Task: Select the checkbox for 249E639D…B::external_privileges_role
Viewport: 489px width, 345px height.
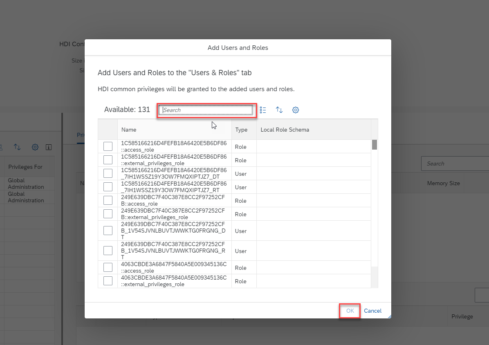Action: (x=108, y=214)
